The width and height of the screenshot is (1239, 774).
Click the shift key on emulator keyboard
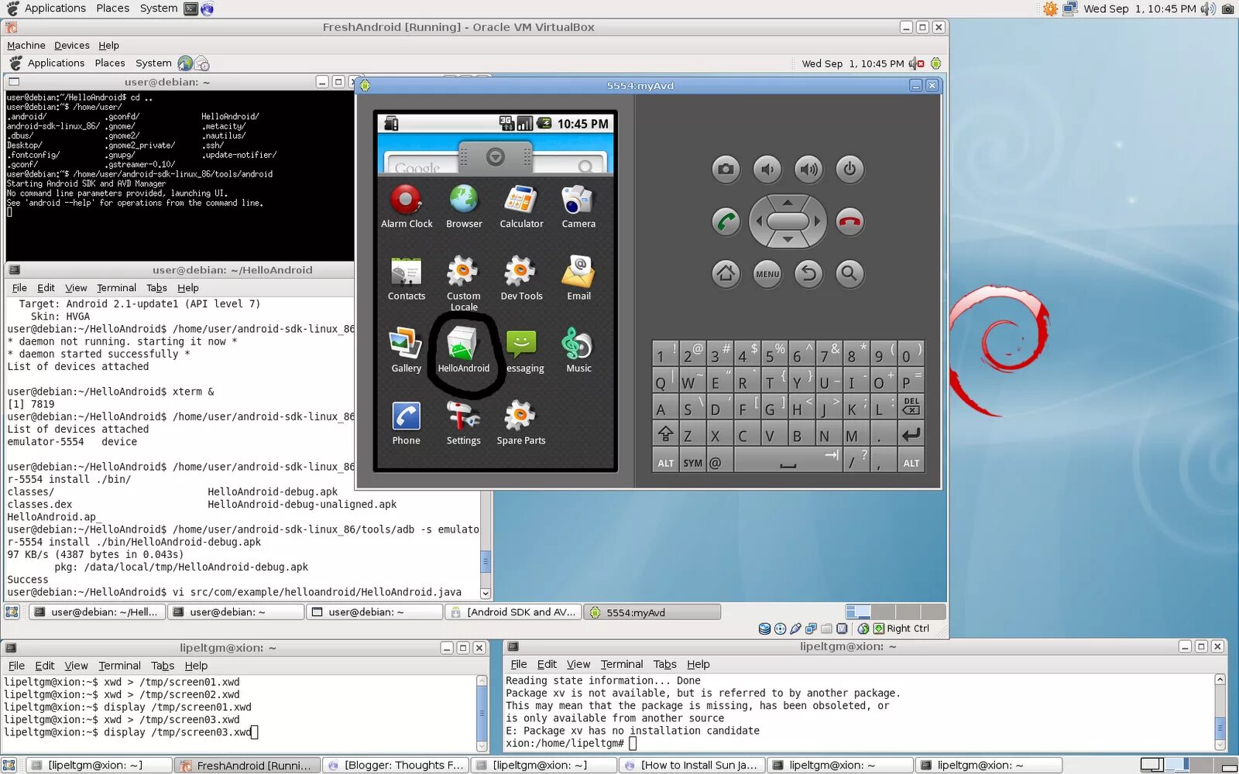(665, 435)
